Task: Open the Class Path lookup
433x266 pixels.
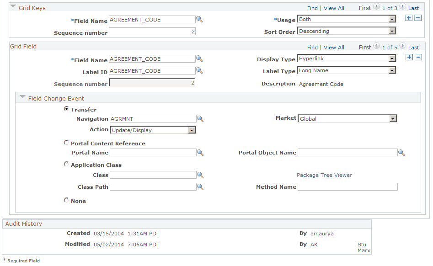Action: coord(200,186)
